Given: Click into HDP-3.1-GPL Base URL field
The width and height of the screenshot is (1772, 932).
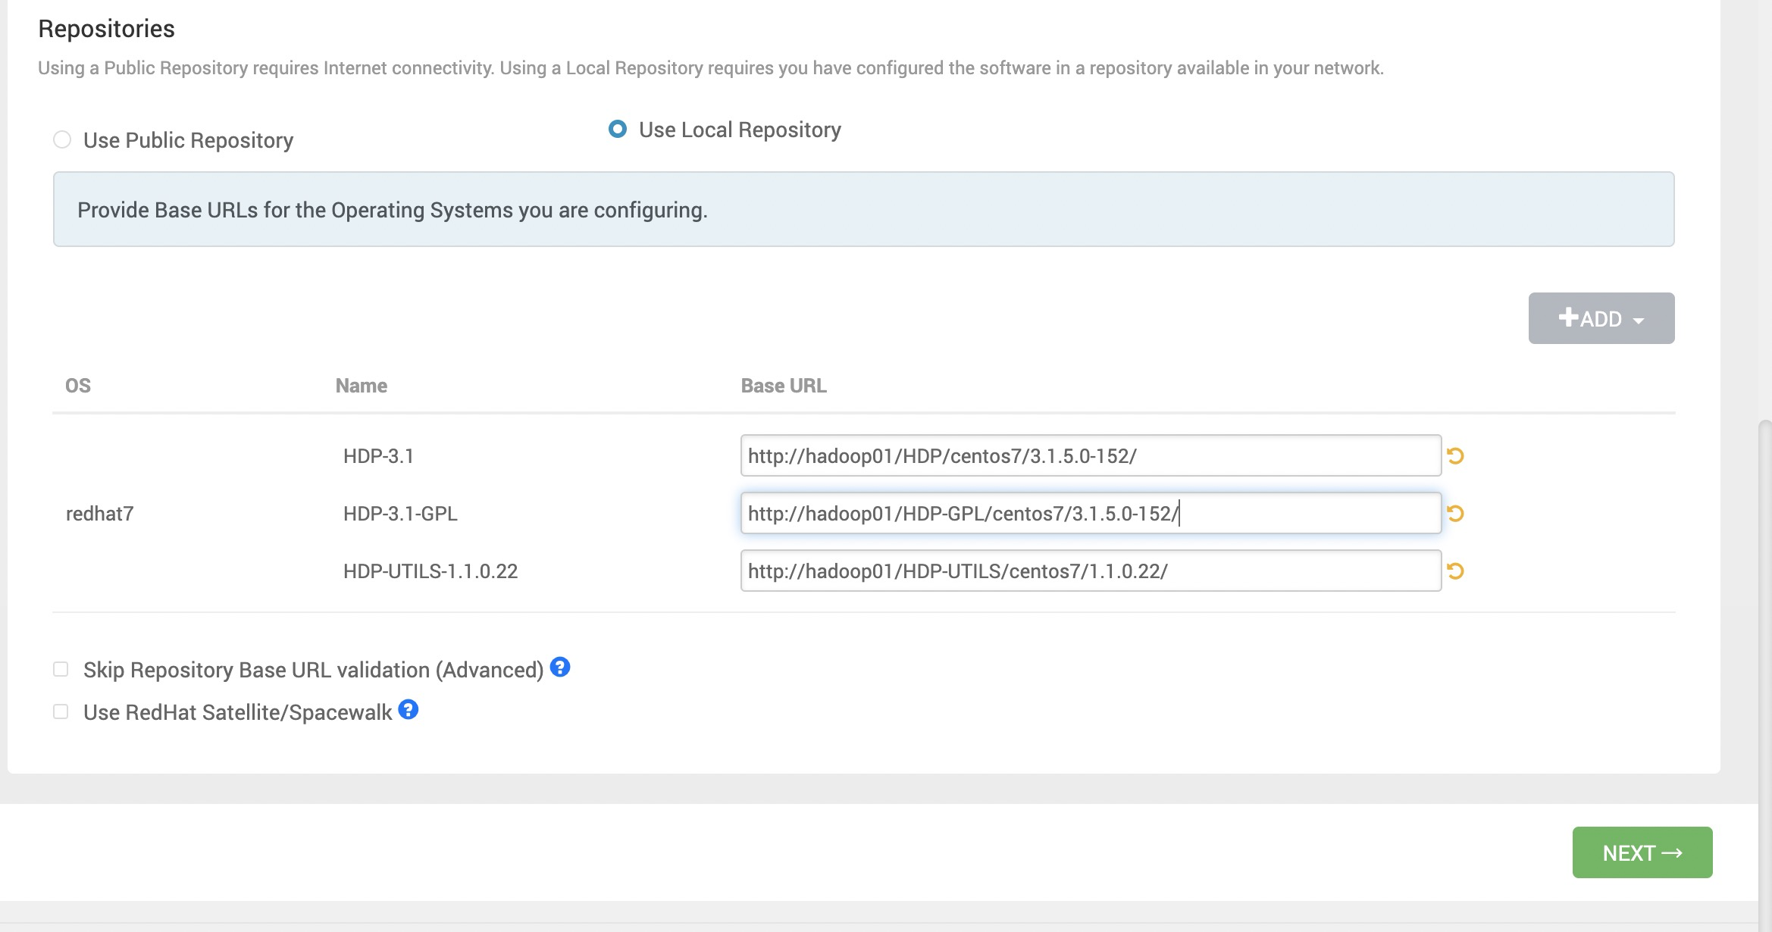Looking at the screenshot, I should pos(1090,514).
